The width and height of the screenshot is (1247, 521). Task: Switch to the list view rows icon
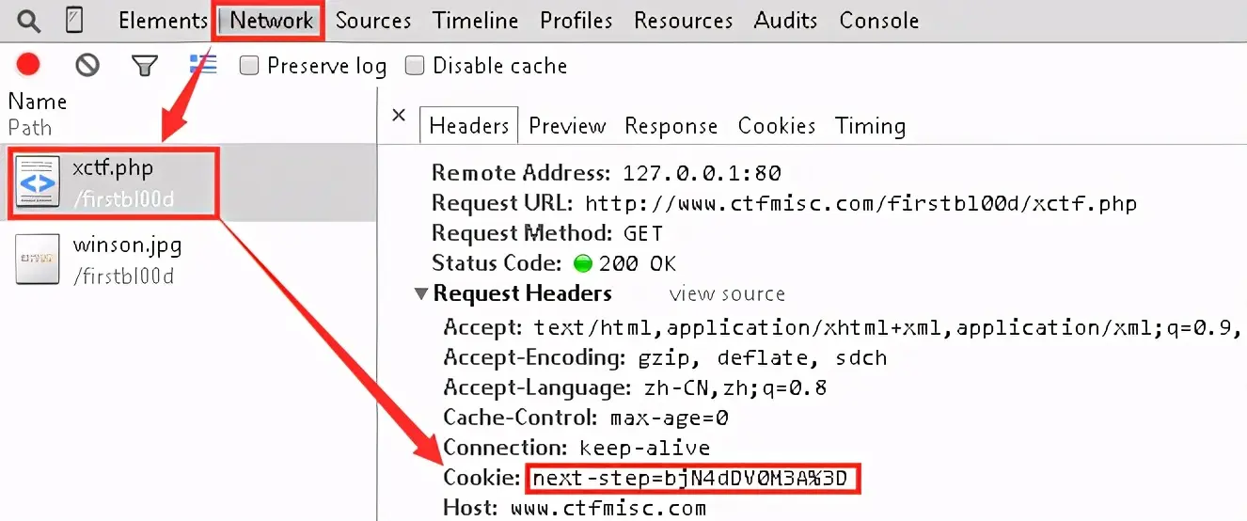click(x=203, y=65)
